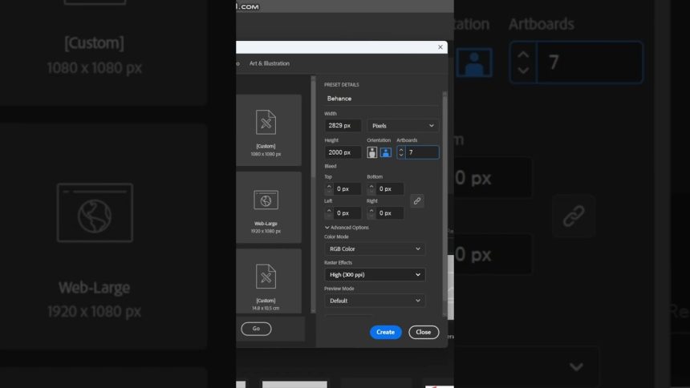Open the Color Mode dropdown
This screenshot has height=388, width=690.
coord(375,249)
